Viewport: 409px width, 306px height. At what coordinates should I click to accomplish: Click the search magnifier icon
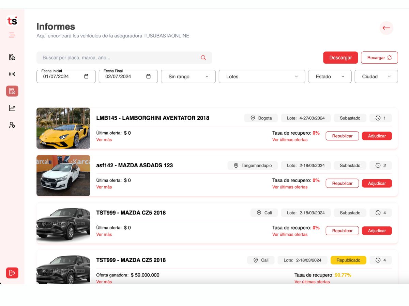(203, 57)
